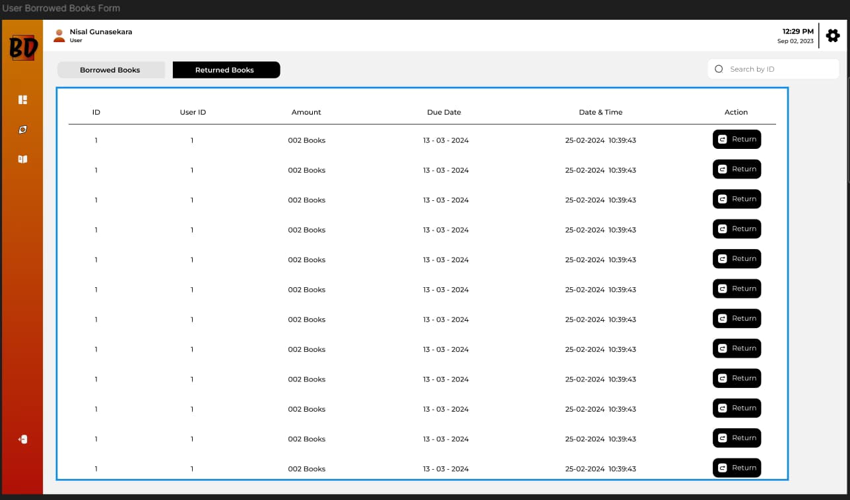Click the magnifier icon in search box
Screen dimensions: 850x500
pyautogui.click(x=719, y=69)
